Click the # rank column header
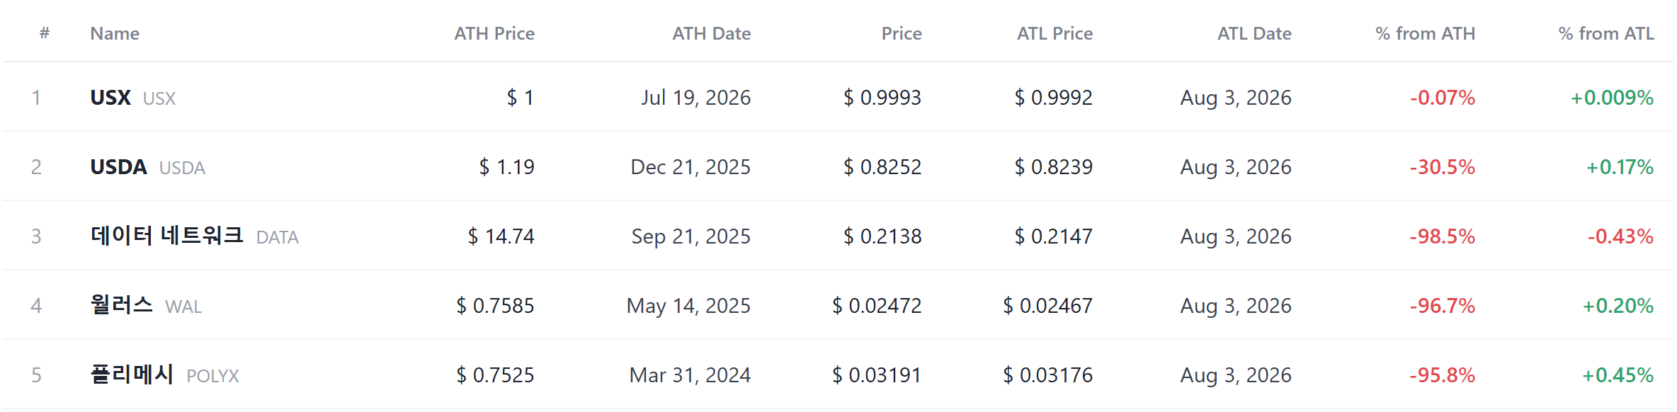The height and width of the screenshot is (412, 1677). click(x=45, y=33)
